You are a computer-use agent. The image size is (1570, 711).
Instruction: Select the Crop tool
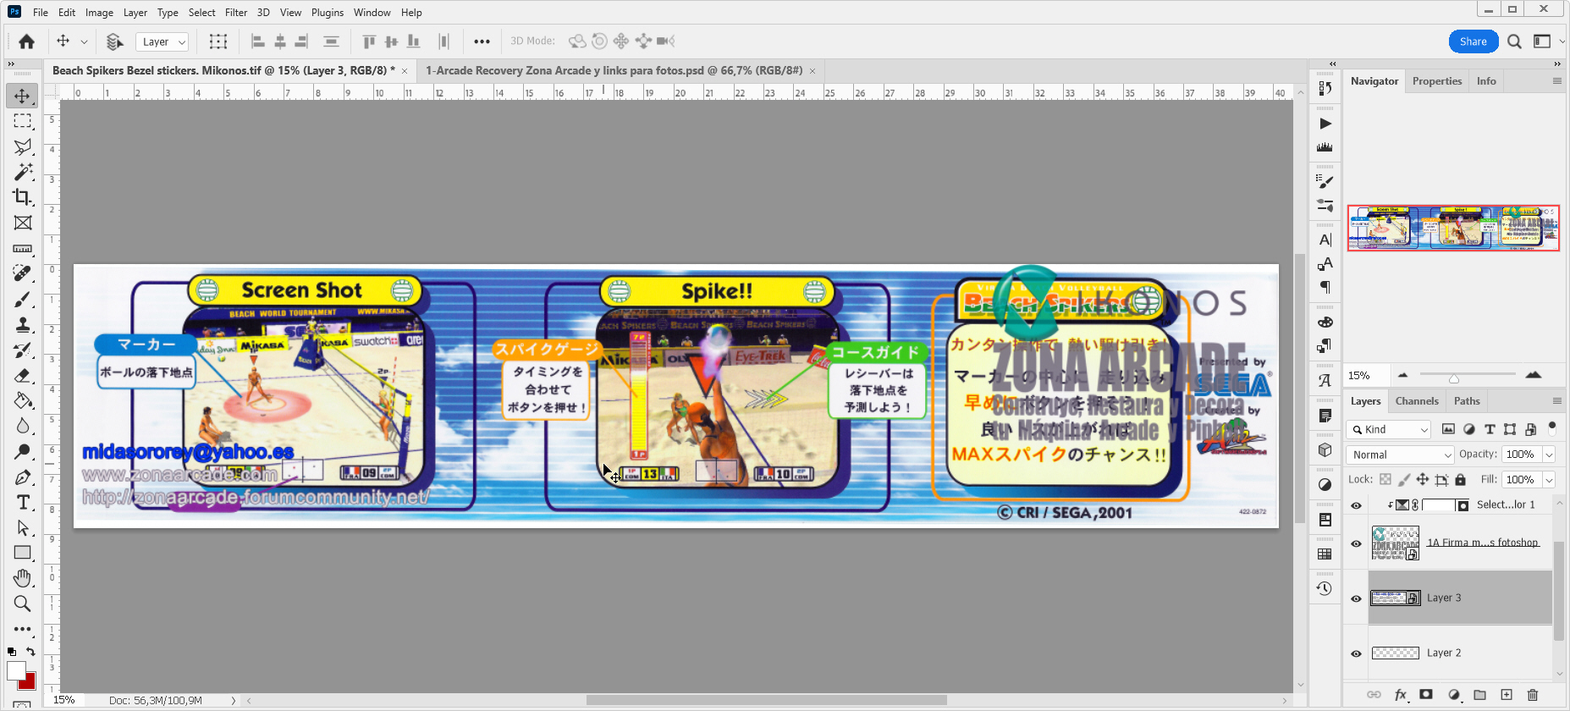(23, 197)
